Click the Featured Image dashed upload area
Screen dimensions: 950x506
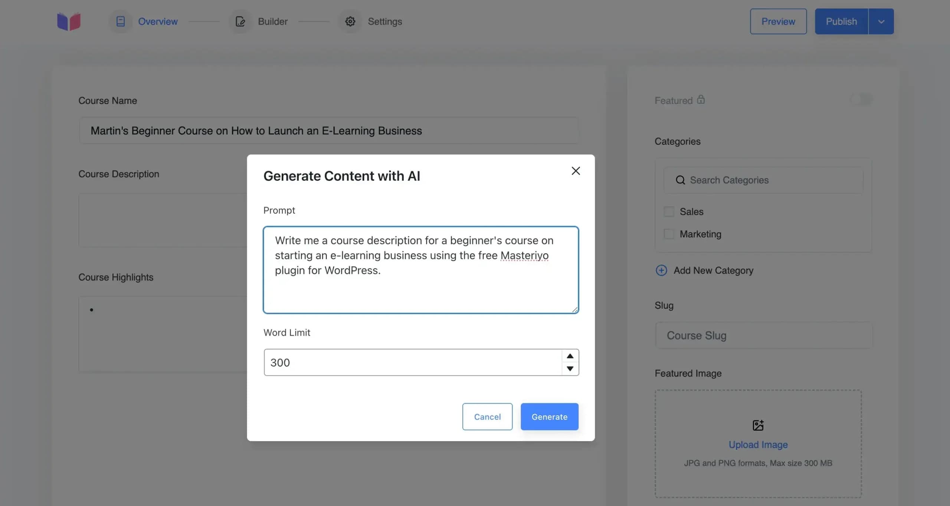click(758, 443)
